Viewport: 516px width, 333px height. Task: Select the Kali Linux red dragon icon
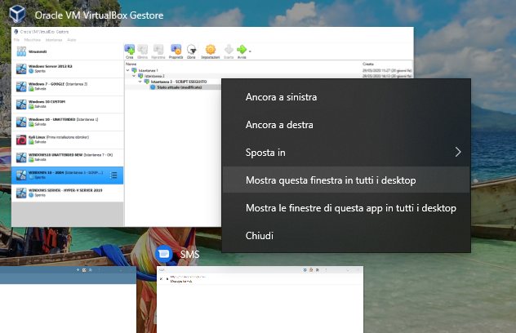[21, 140]
